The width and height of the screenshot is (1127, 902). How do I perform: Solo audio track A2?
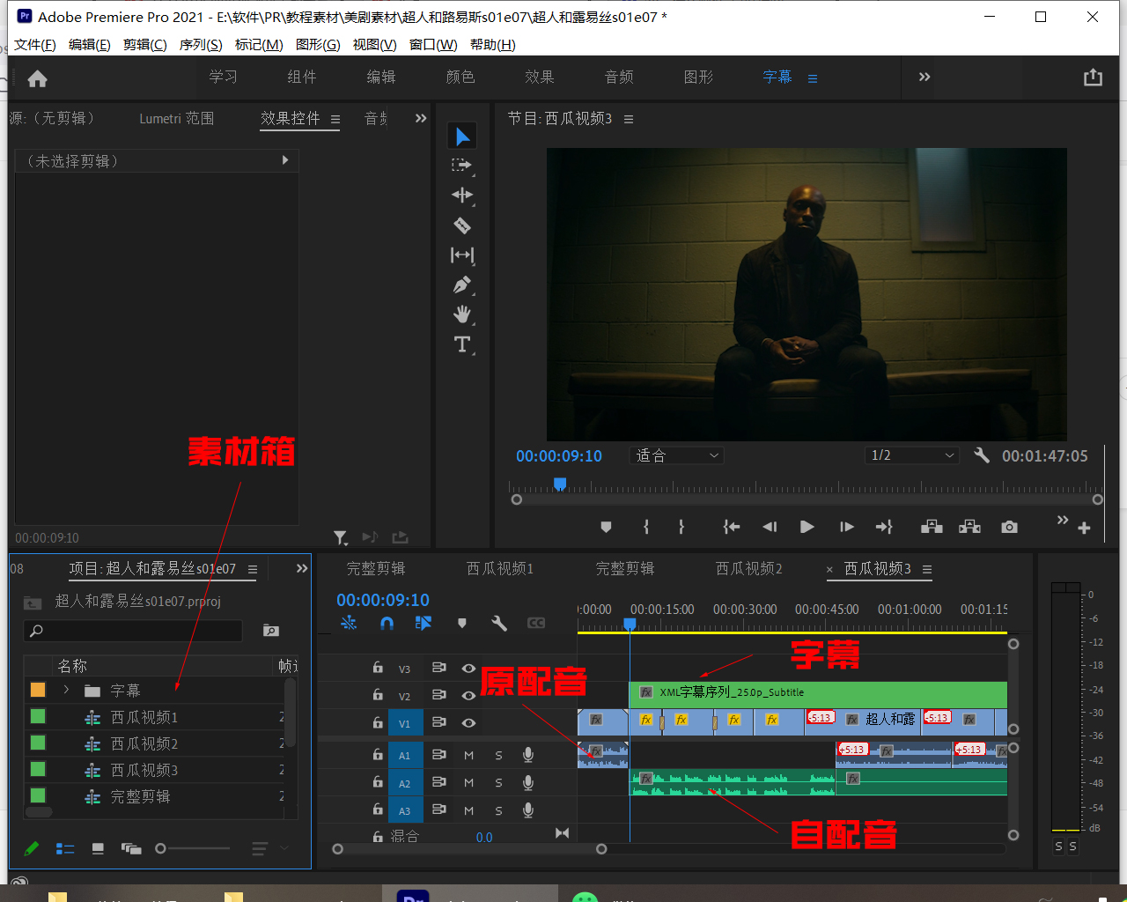pos(498,783)
